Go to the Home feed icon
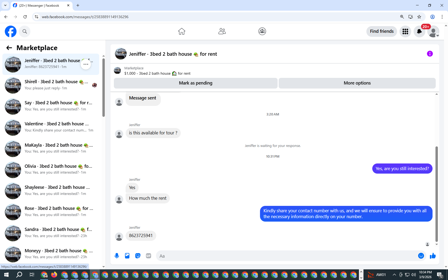 182,31
